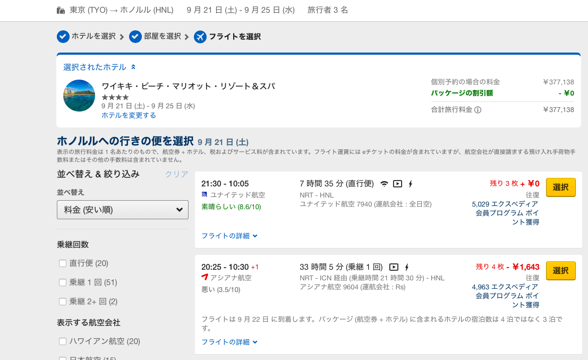Click the Waikiki hotel thumbnail image
This screenshot has height=360, width=588.
(79, 96)
